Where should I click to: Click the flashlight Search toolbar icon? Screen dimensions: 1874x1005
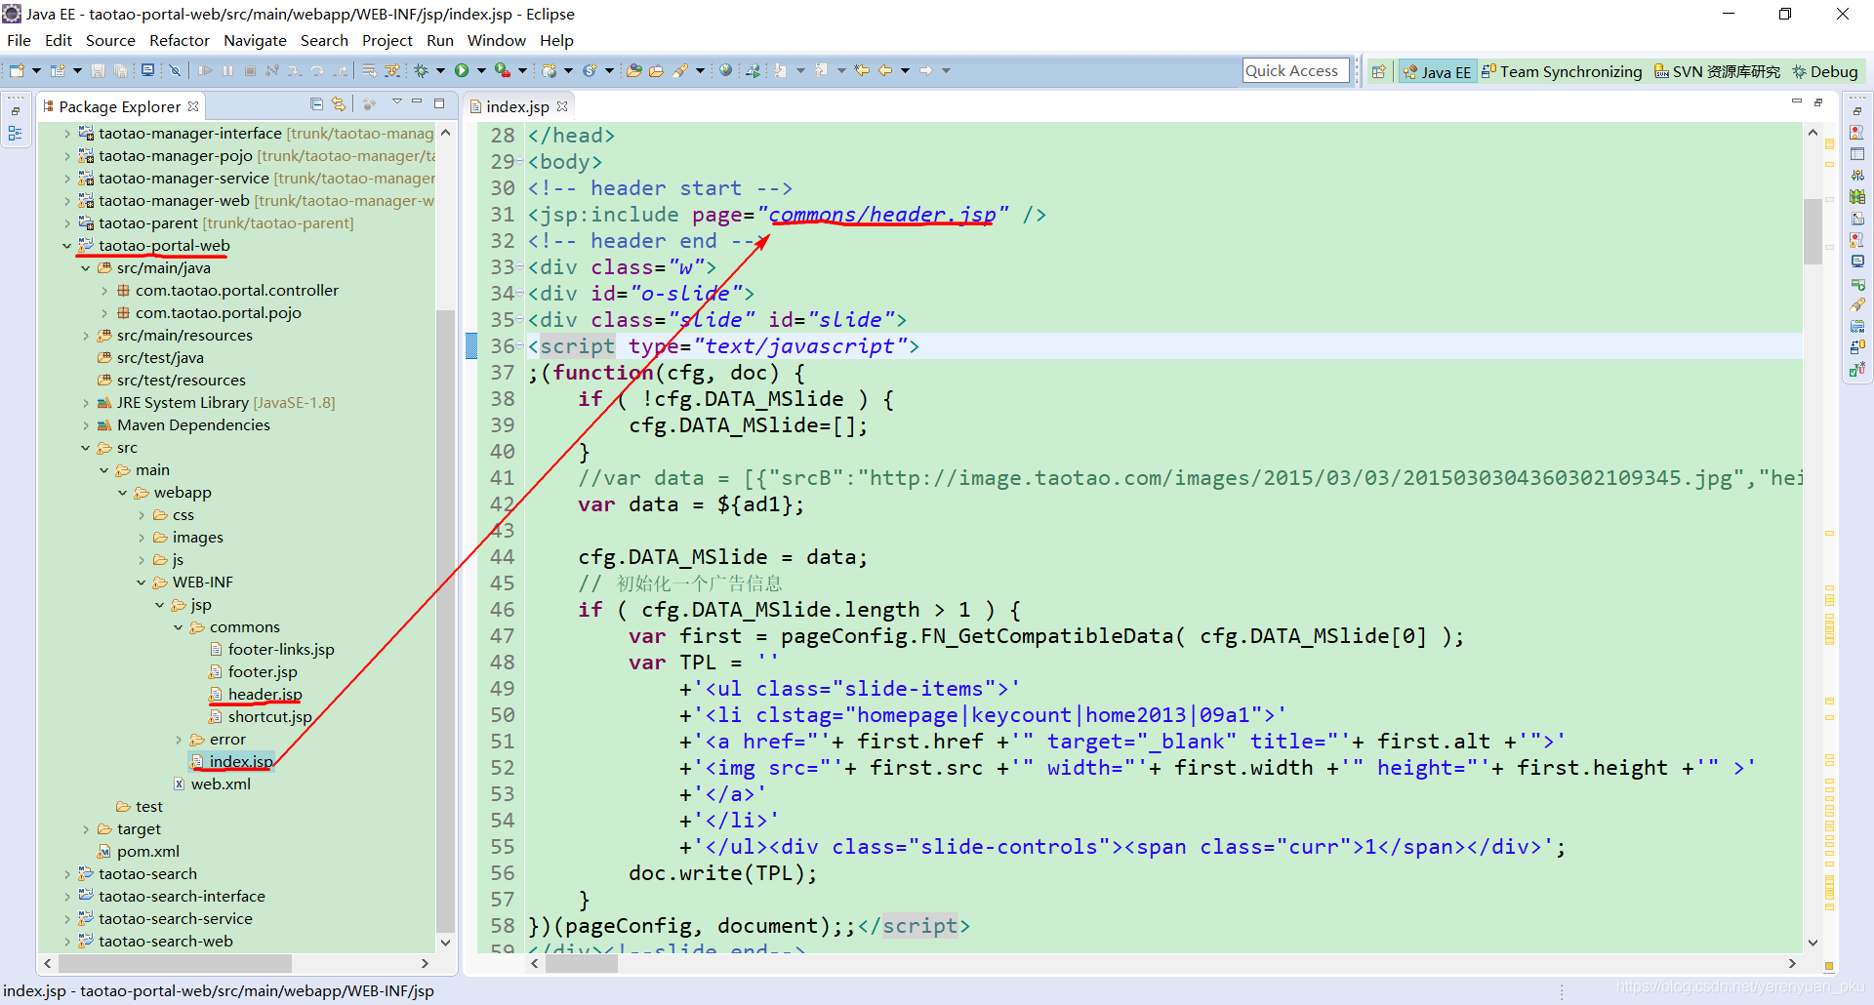pos(680,70)
